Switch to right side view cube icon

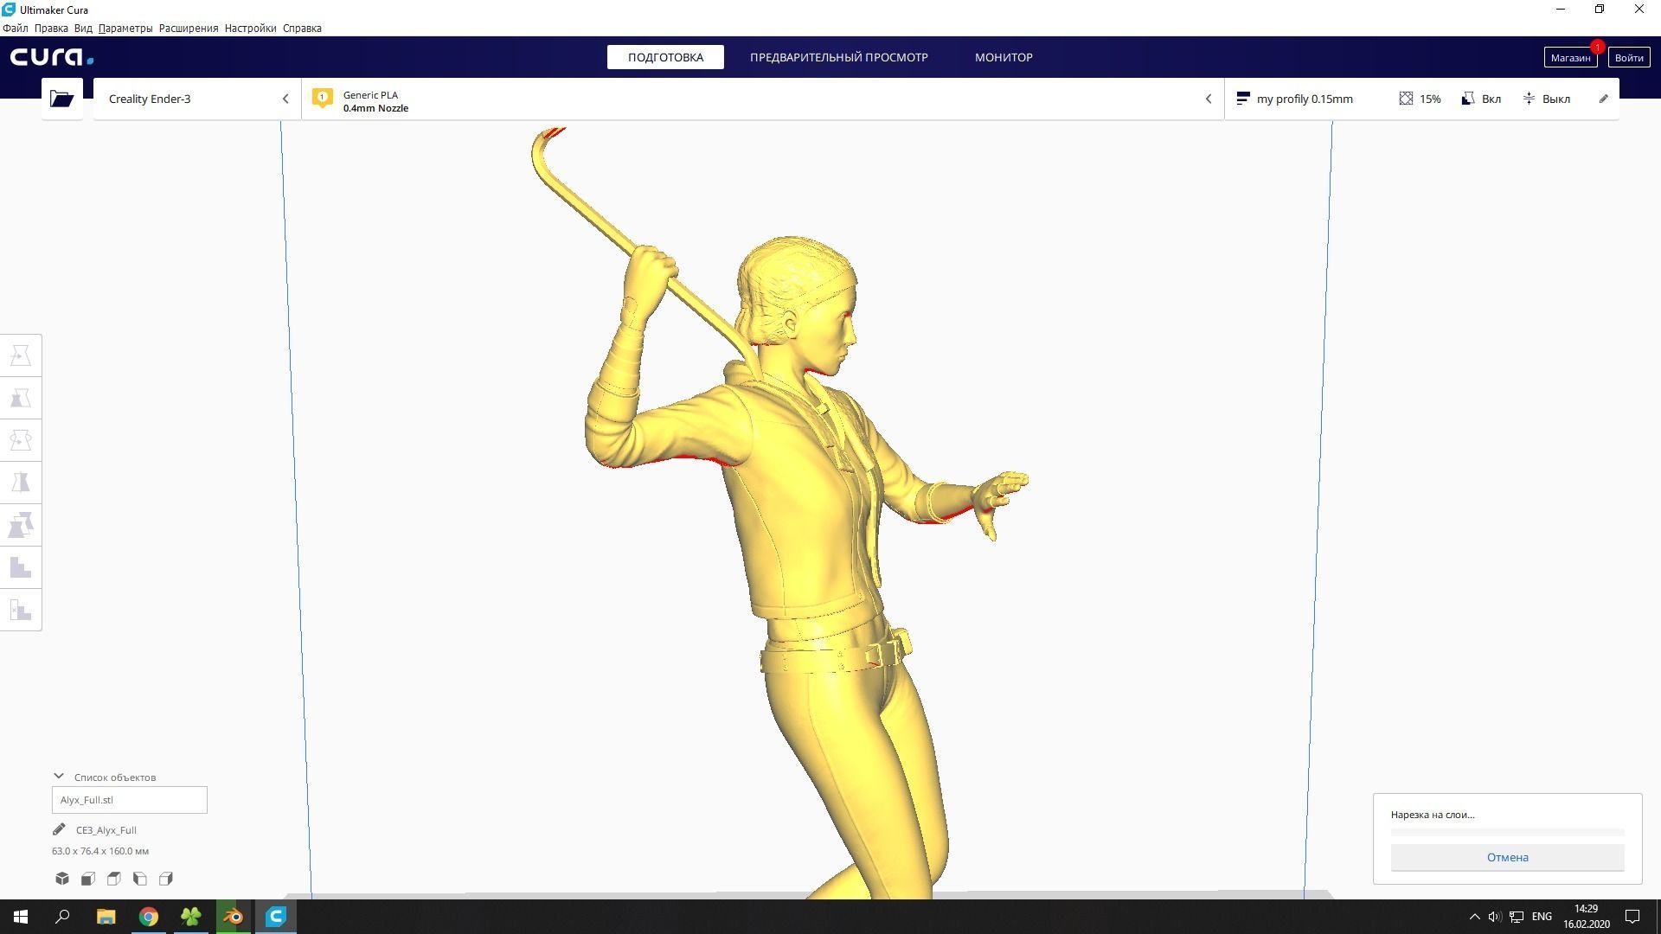click(x=166, y=879)
